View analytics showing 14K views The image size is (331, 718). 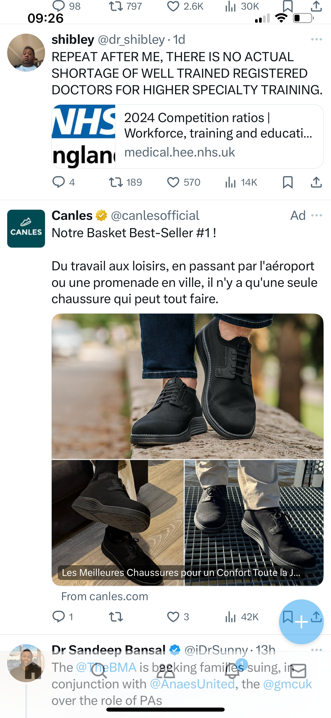tap(241, 182)
